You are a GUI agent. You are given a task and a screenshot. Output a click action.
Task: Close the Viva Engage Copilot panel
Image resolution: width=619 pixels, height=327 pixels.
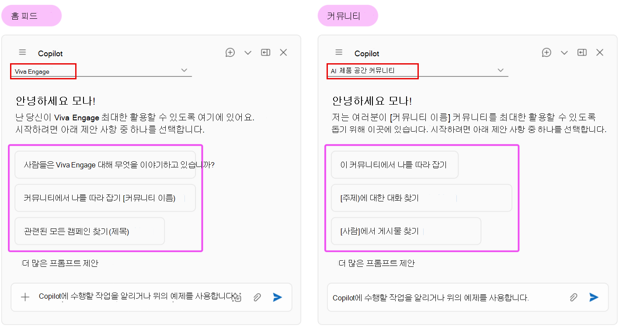(283, 52)
